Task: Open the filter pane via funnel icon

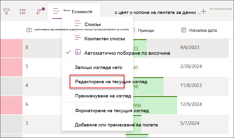Action: click(6, 12)
